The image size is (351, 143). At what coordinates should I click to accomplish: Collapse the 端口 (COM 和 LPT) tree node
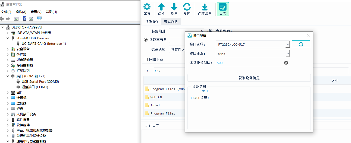8,76
